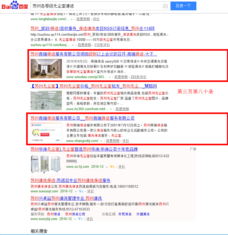Click the clean booth equipment thumbnail

coord(46,164)
